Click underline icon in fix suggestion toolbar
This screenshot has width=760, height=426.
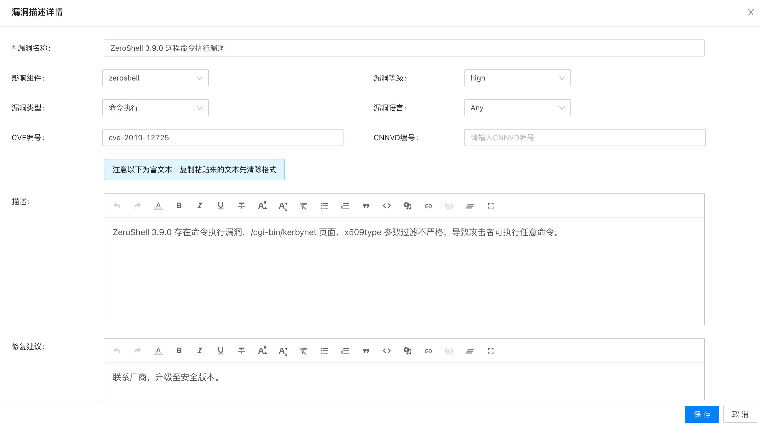click(x=220, y=351)
